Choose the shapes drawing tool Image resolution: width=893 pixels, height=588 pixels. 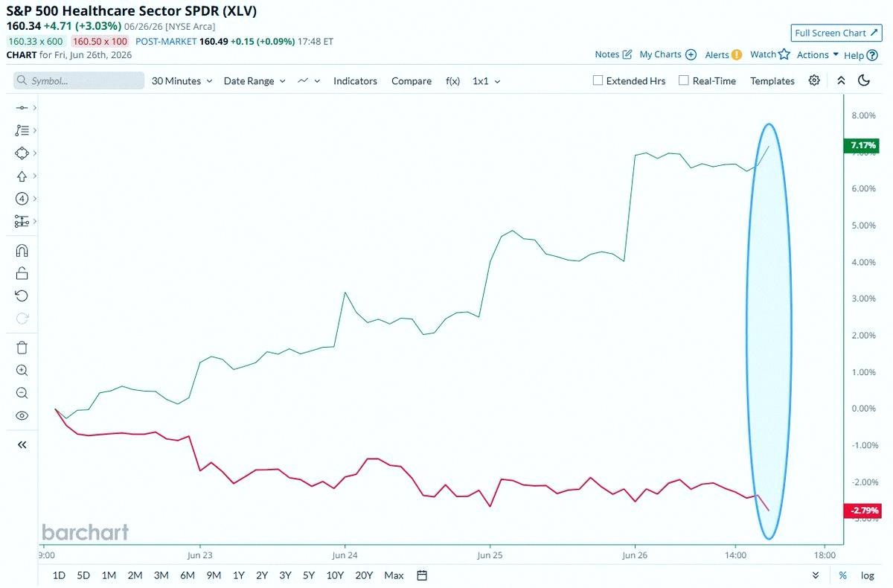[x=22, y=153]
